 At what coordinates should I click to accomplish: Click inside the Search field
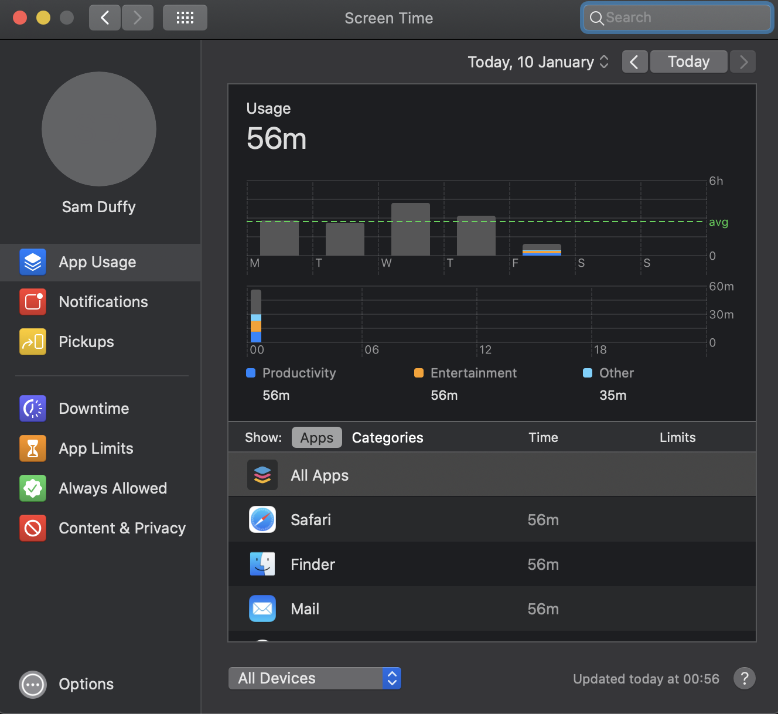tap(678, 18)
